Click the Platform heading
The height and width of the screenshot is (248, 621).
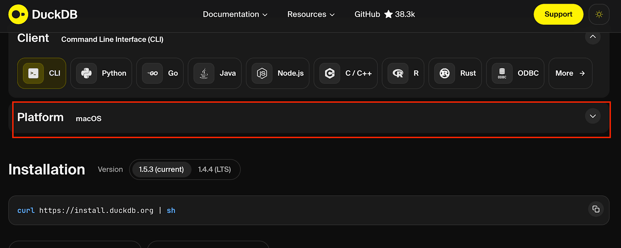click(40, 117)
